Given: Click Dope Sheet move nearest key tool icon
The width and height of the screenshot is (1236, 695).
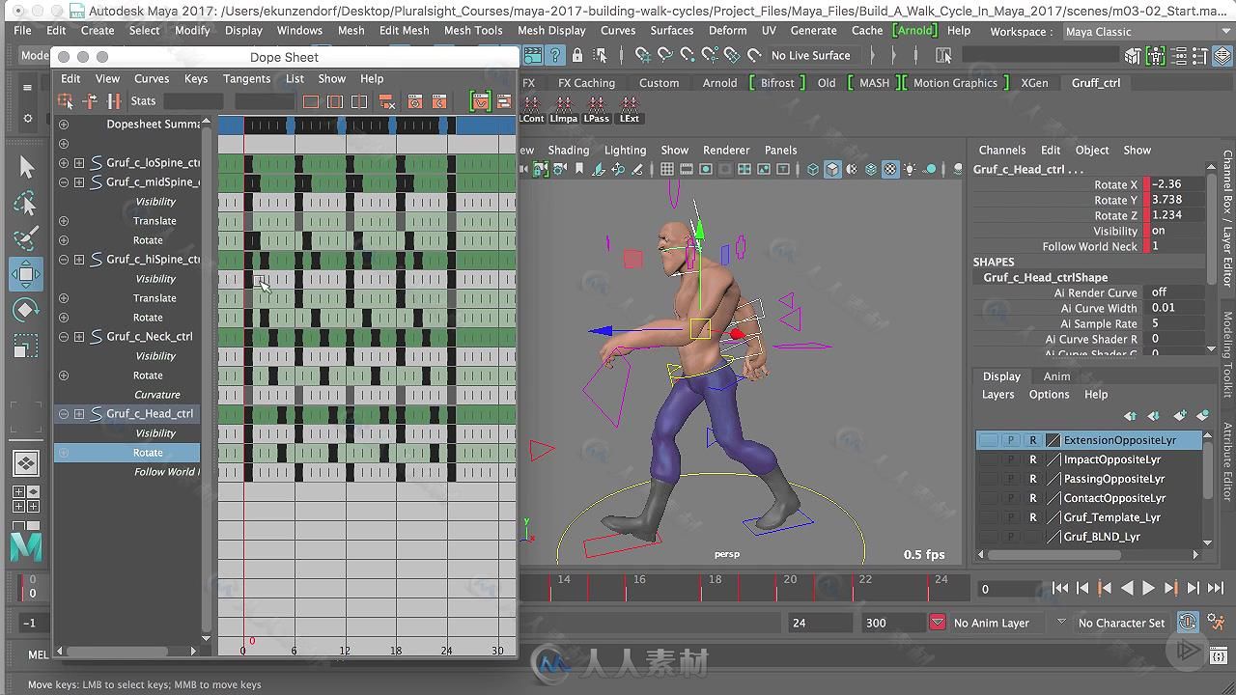Looking at the screenshot, I should pos(90,100).
